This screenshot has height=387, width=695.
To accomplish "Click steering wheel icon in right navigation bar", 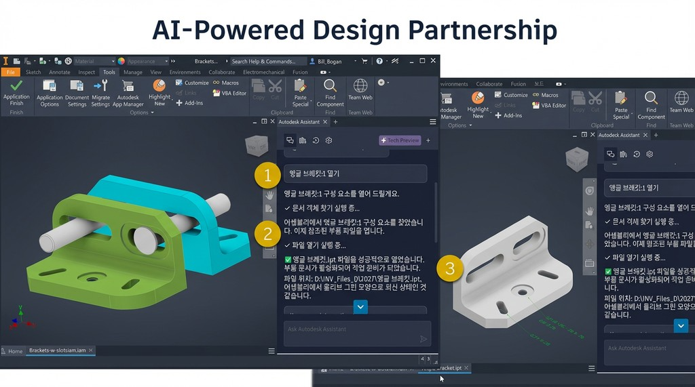I will (x=590, y=191).
